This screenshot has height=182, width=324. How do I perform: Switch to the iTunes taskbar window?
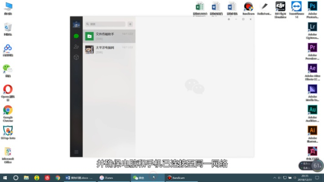click(x=113, y=177)
